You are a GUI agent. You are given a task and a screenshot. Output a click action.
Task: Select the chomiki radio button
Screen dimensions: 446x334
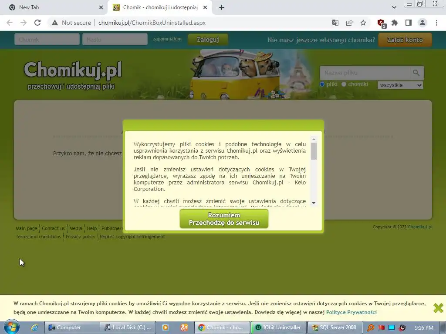tap(344, 84)
